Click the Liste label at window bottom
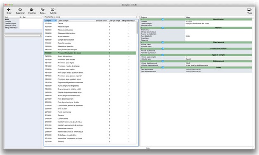 148,148
